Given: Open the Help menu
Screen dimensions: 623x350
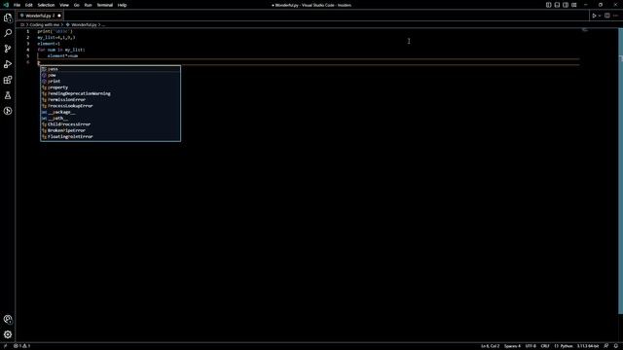Looking at the screenshot, I should pyautogui.click(x=122, y=5).
